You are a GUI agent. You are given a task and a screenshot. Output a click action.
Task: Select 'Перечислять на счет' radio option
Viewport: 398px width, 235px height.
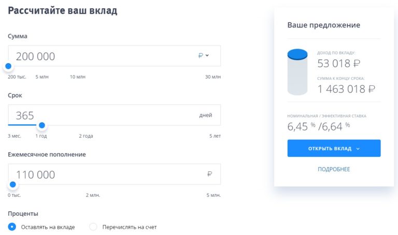[93, 227]
